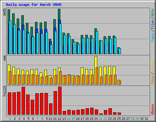Click the cyan pages bar for day 10
The width and height of the screenshot is (156, 122).
point(51,49)
